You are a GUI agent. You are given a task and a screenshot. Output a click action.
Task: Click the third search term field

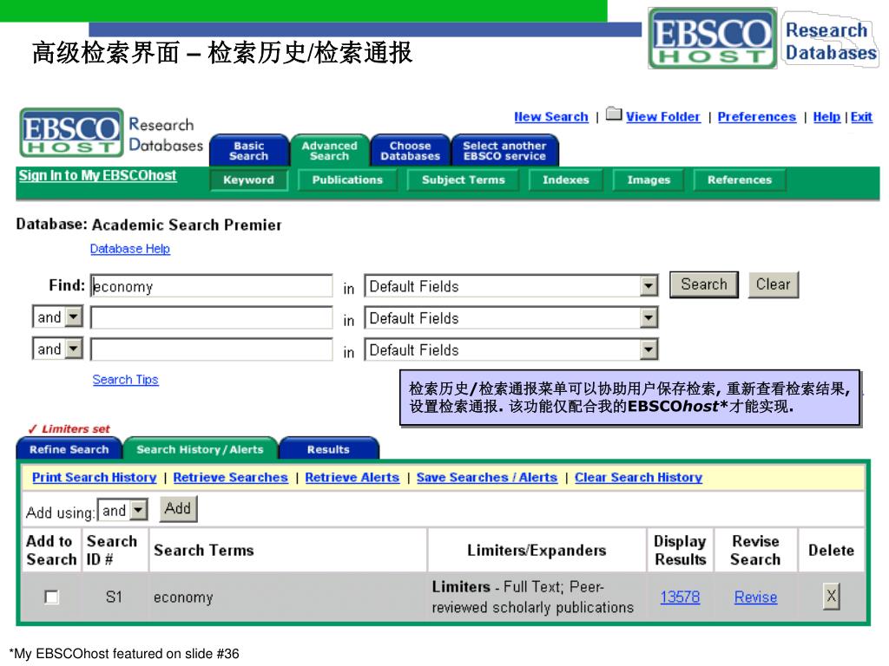[212, 349]
